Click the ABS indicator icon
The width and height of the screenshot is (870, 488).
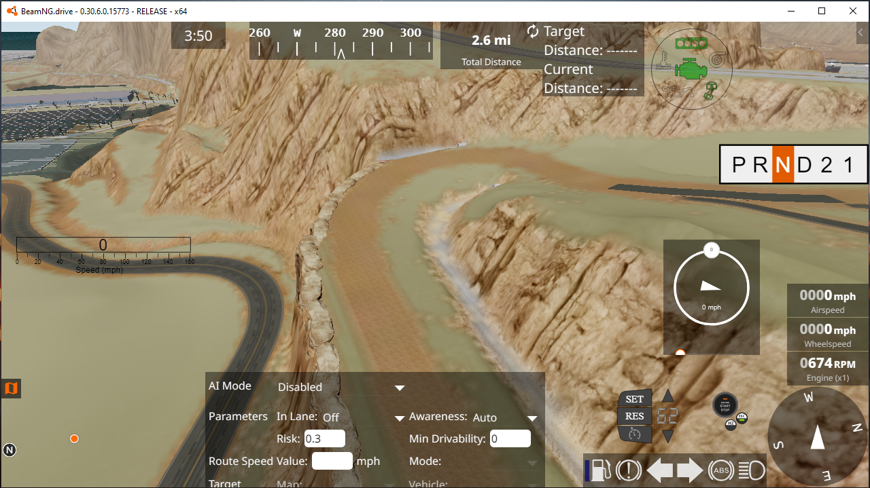(720, 470)
